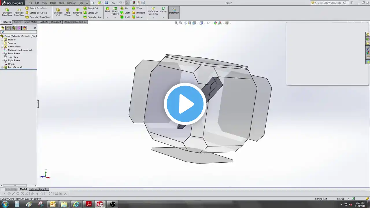Play the video with the center button

click(185, 104)
